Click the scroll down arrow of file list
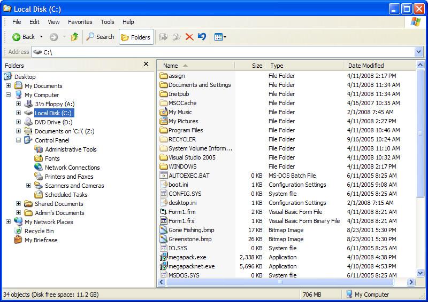 click(420, 273)
